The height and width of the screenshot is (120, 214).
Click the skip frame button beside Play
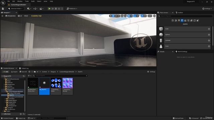click(x=53, y=9)
